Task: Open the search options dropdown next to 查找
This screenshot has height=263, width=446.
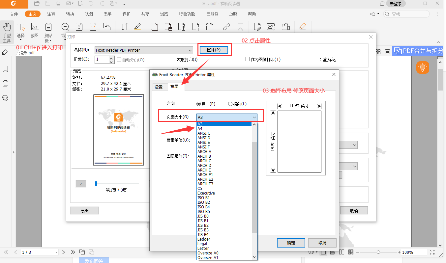Action: pos(374,14)
